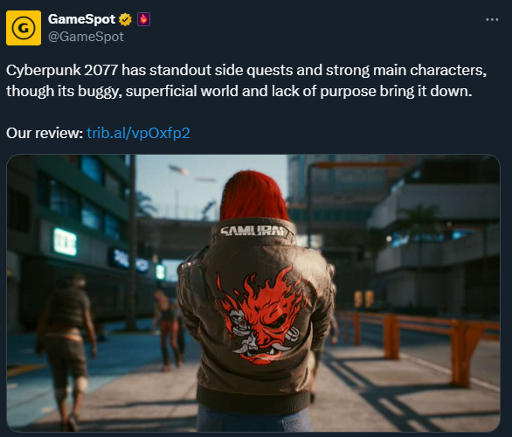Click the purple flame affiliate badge
Image resolution: width=512 pixels, height=437 pixels.
[143, 19]
